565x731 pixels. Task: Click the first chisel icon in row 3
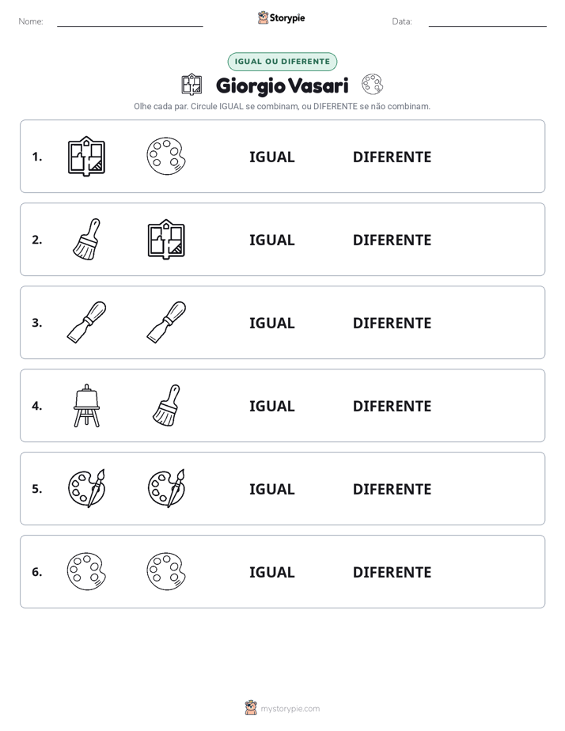pos(86,322)
